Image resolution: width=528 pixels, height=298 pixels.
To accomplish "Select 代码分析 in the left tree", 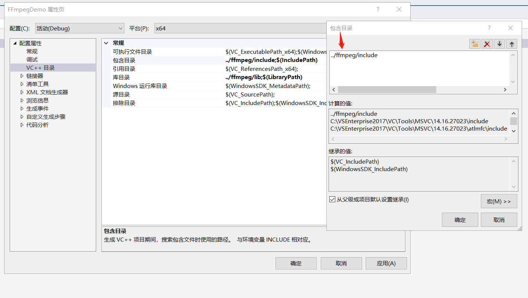I will pos(38,125).
